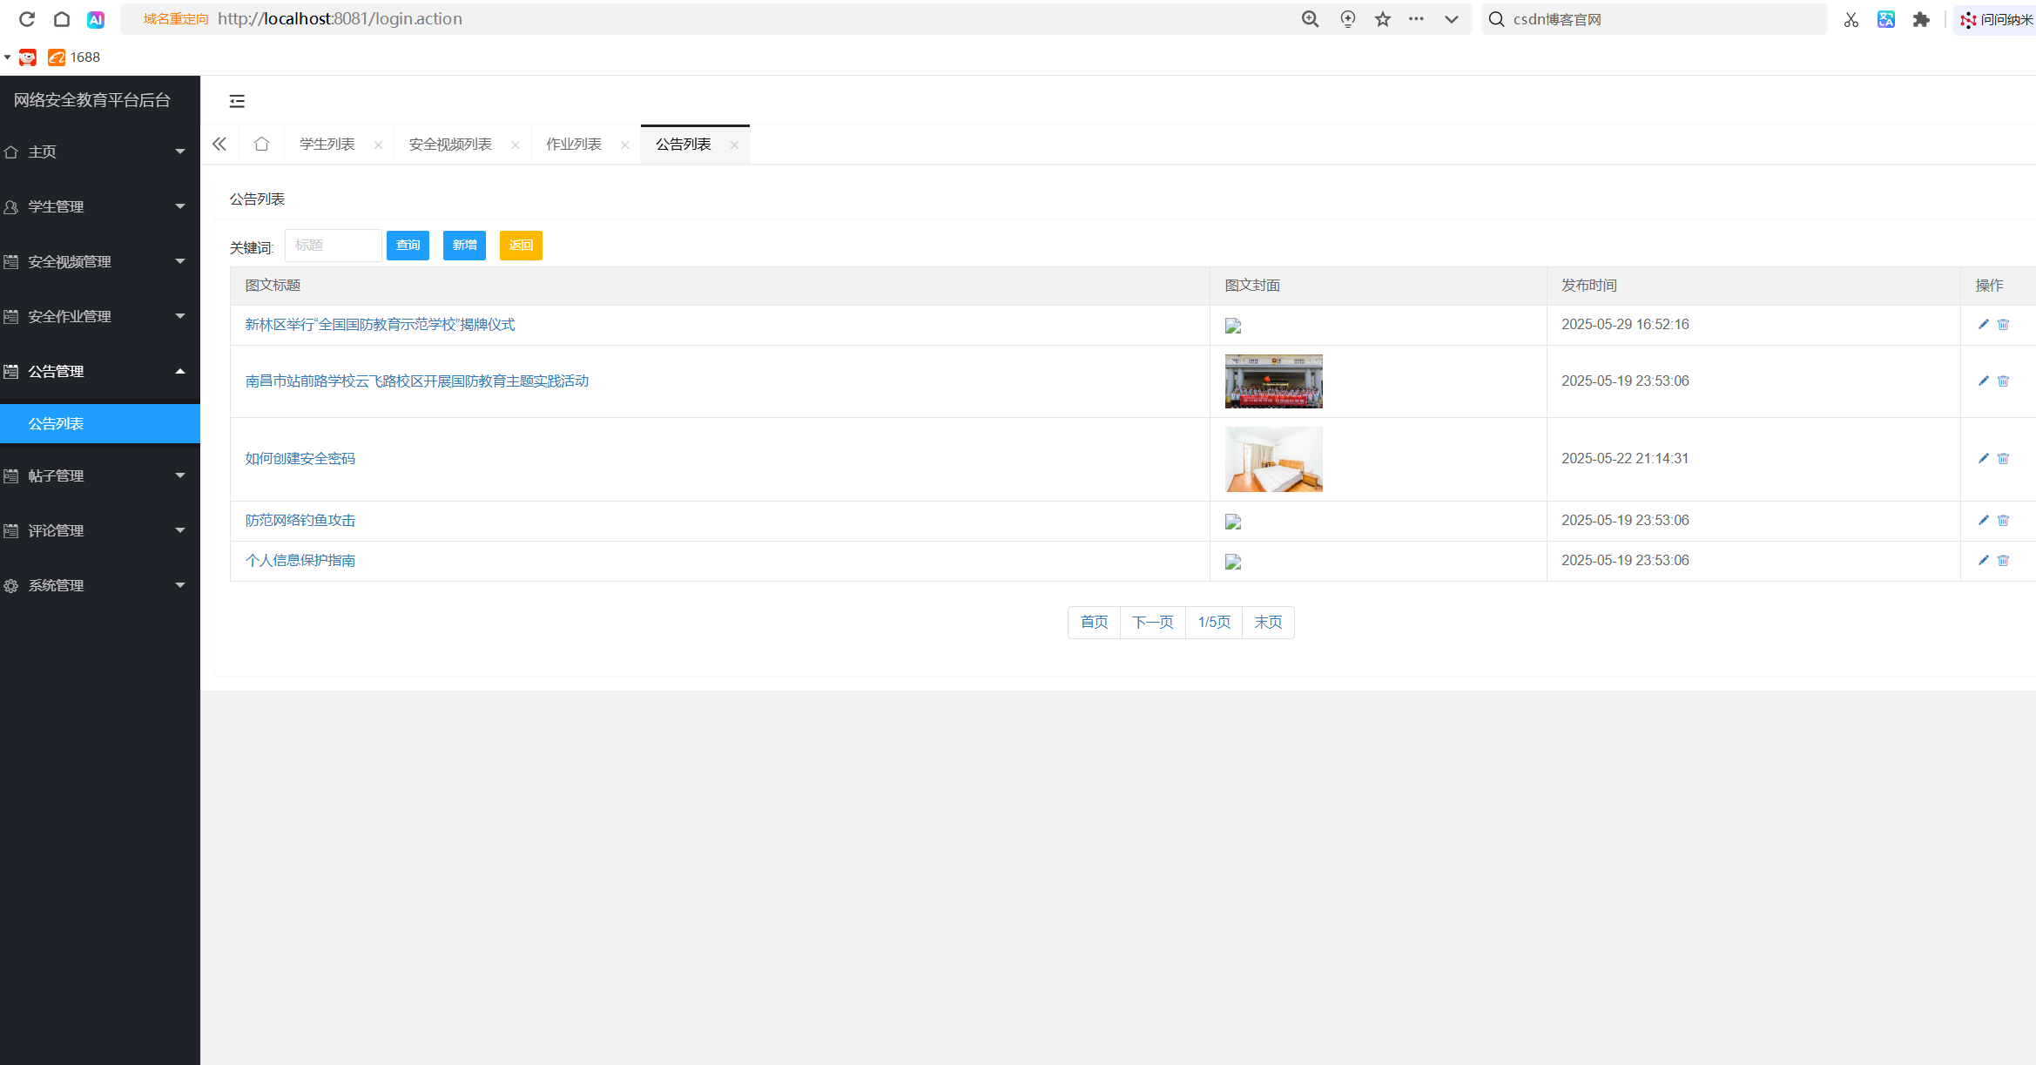Edit the 个人信息保护指南 announcement with pencil icon
Screen dimensions: 2036x1065
(1984, 561)
